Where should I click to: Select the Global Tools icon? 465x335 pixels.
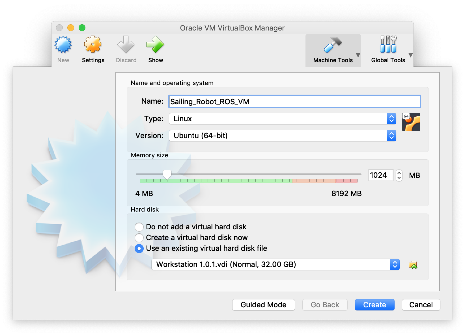[x=388, y=44]
